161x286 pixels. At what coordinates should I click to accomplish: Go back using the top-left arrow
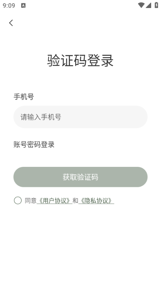point(11,23)
